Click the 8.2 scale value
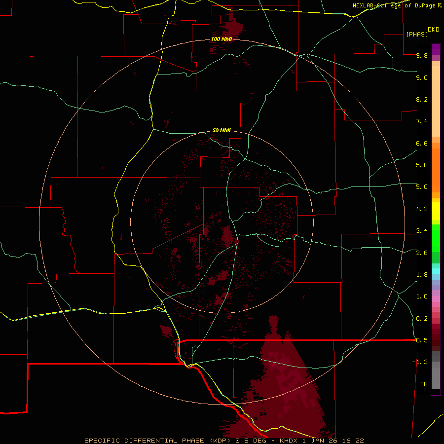Viewport: 444px width, 444px height. pyautogui.click(x=422, y=99)
